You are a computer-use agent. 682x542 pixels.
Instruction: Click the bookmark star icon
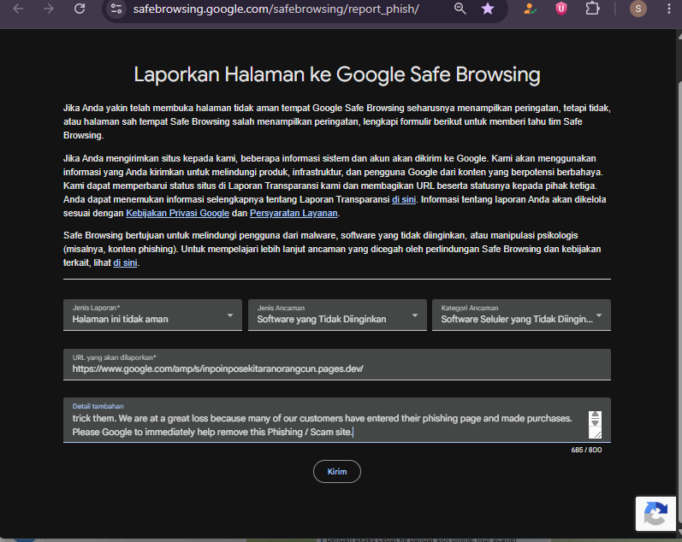[488, 9]
